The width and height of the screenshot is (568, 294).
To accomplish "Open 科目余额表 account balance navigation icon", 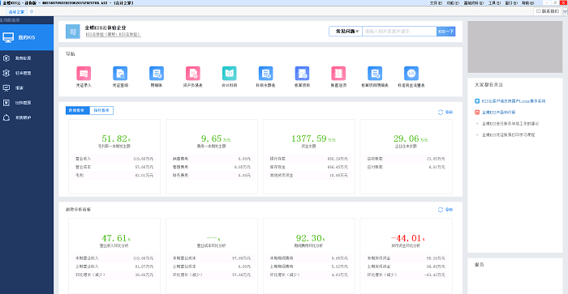I will (x=265, y=74).
